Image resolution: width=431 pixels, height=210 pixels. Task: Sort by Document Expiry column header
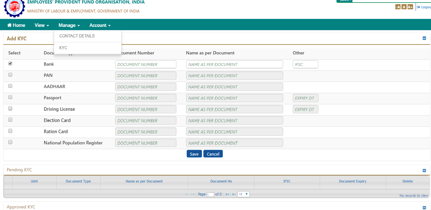pos(353,181)
